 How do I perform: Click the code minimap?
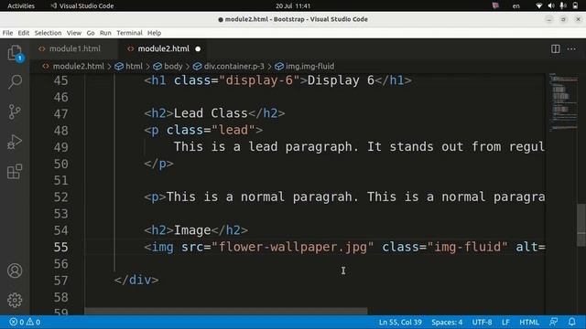[564, 102]
